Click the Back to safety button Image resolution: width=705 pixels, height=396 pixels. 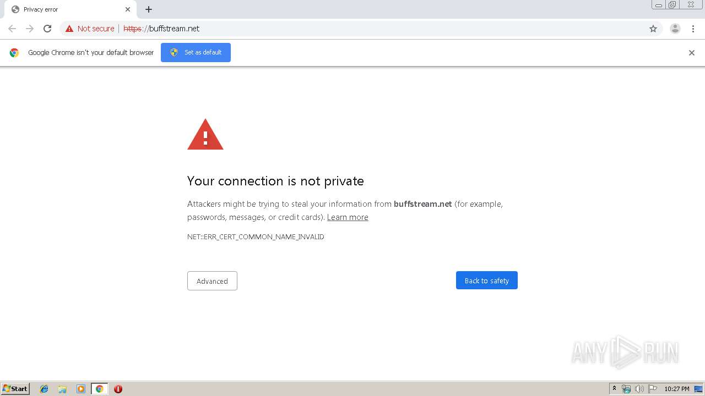click(486, 280)
